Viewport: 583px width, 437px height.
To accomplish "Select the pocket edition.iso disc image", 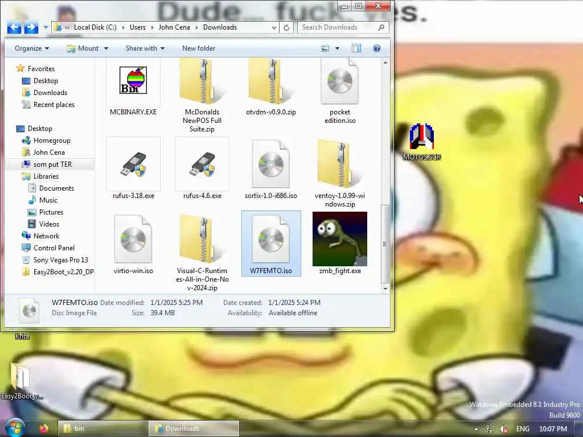I will [x=340, y=81].
